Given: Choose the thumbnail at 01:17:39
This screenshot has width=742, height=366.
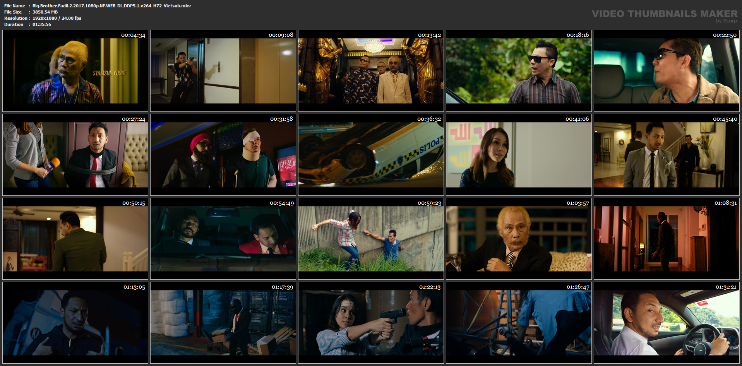Looking at the screenshot, I should coord(223,323).
